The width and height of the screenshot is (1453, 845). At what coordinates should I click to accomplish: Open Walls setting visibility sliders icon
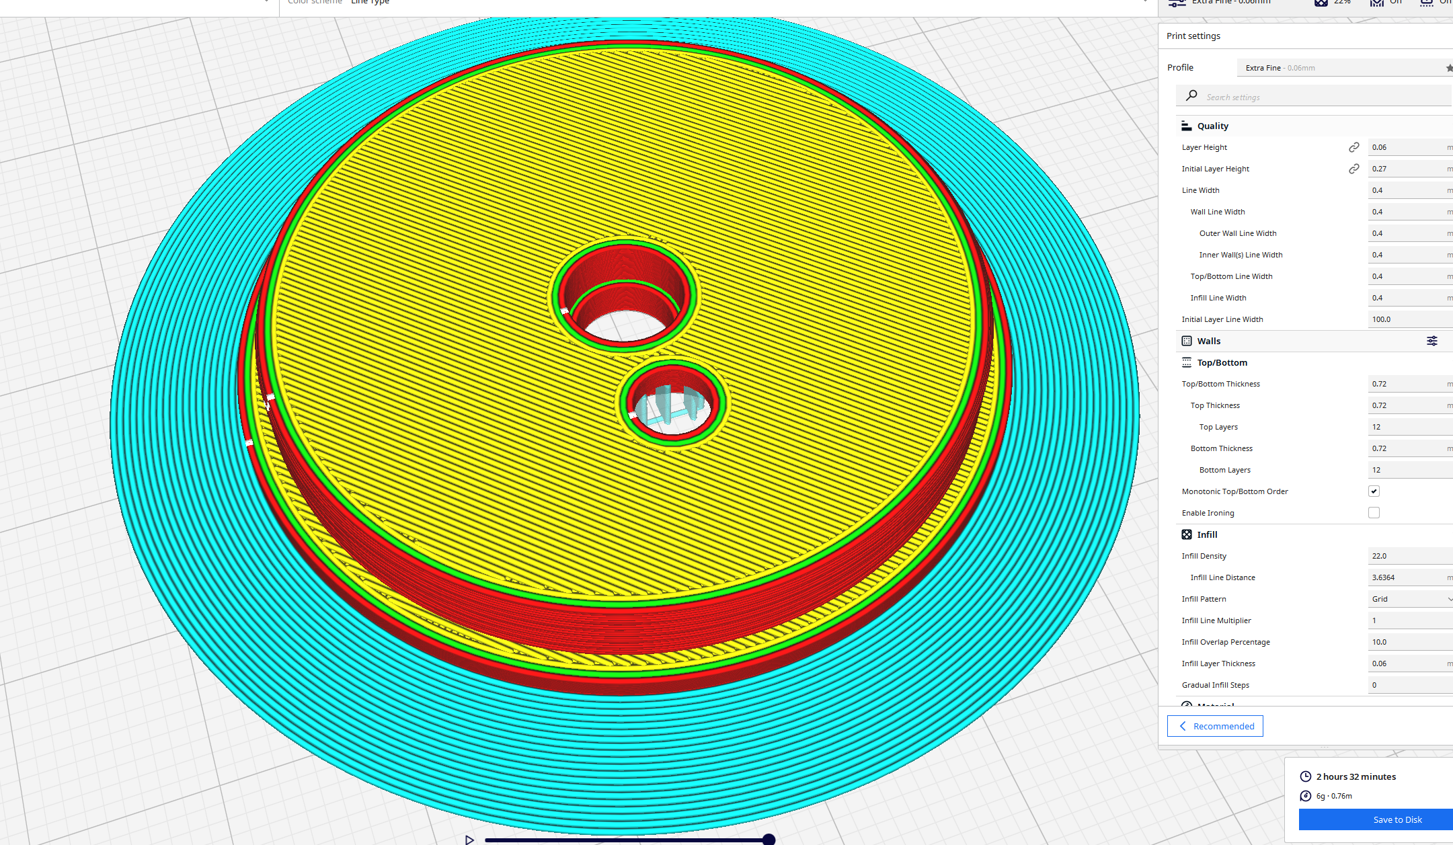[x=1432, y=341]
